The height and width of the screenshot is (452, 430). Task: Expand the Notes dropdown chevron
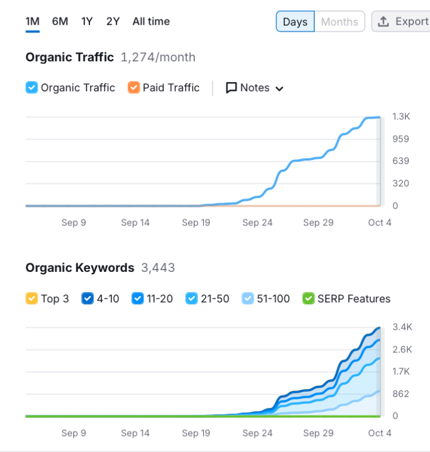(279, 88)
